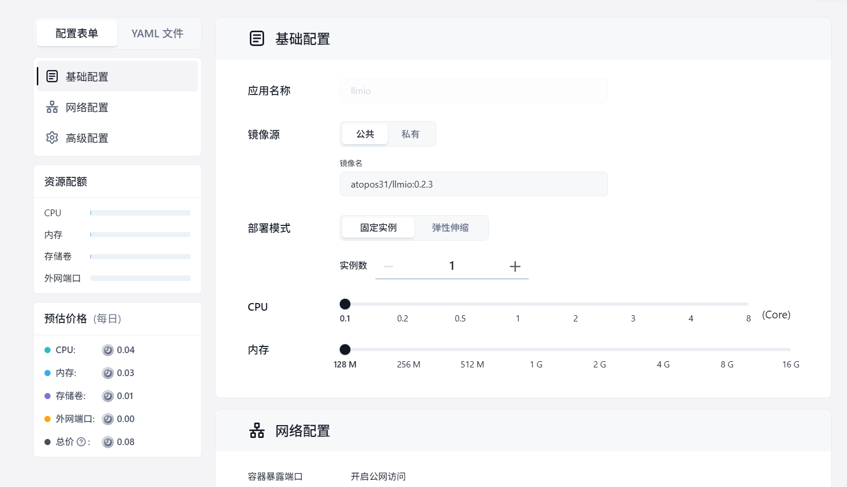The image size is (847, 487).
Task: Click the minus icon to decrease 实例数
Action: pyautogui.click(x=388, y=266)
